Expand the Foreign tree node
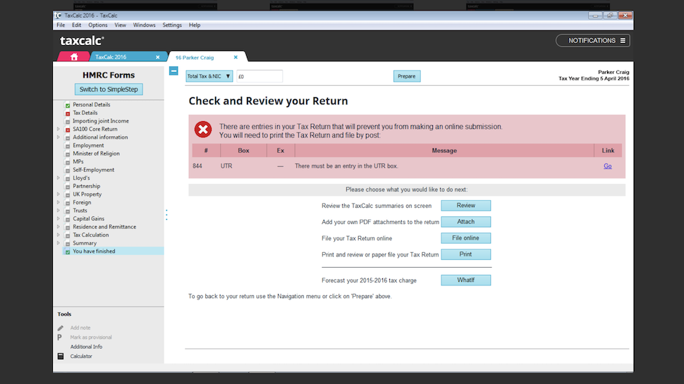 point(59,202)
